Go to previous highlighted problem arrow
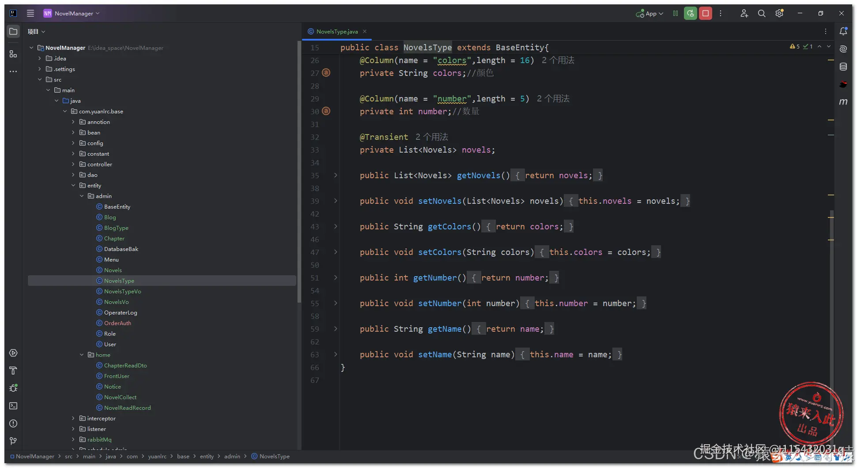 click(x=819, y=46)
